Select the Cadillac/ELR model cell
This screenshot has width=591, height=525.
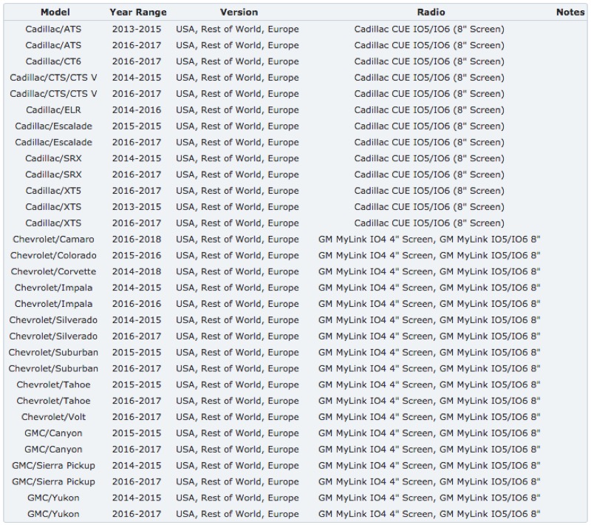coord(53,110)
